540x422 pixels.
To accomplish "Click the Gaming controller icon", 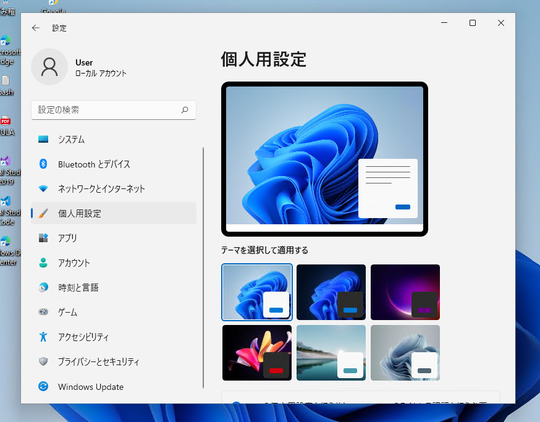I will click(43, 312).
